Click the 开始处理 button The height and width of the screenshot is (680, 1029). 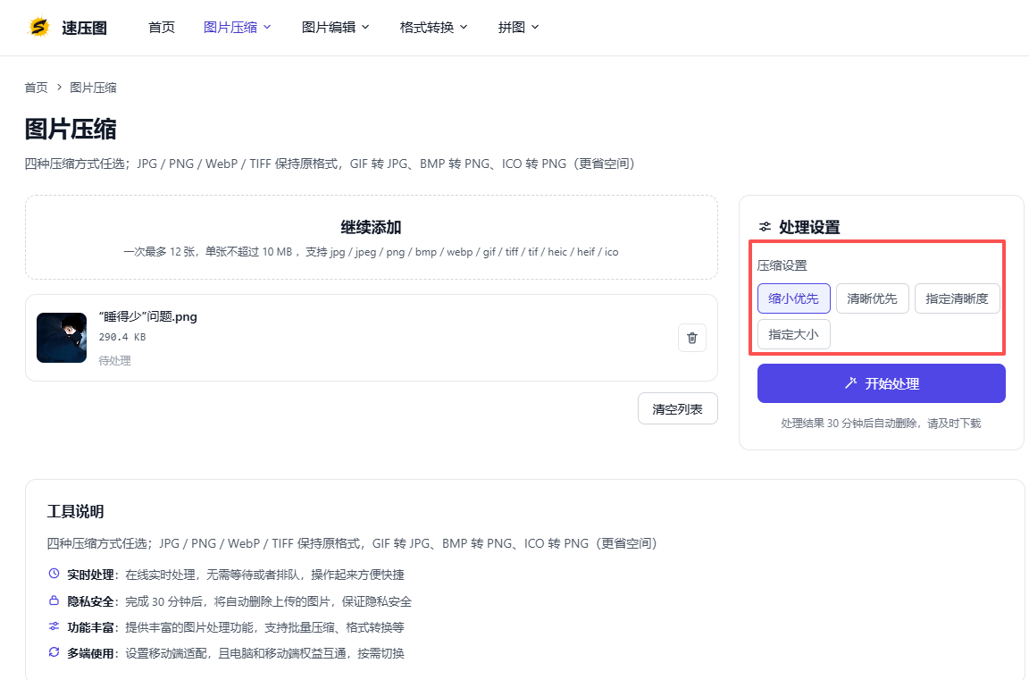pyautogui.click(x=882, y=383)
